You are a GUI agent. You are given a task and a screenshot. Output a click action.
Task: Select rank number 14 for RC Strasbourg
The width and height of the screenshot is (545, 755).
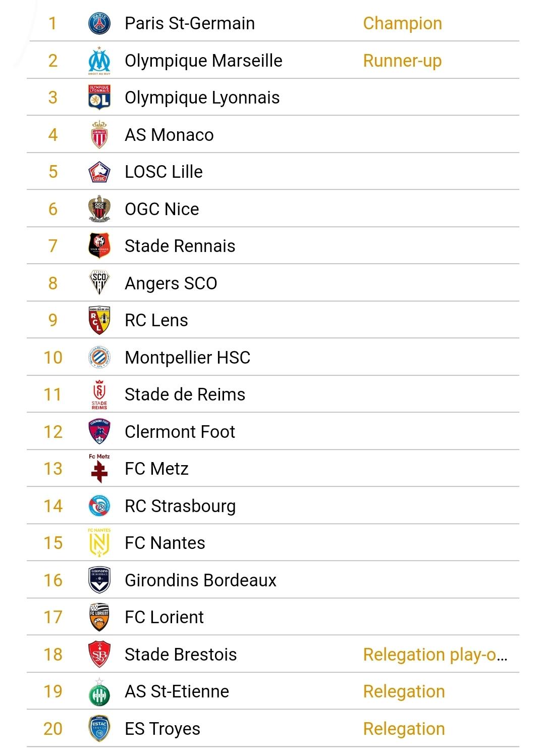[53, 506]
